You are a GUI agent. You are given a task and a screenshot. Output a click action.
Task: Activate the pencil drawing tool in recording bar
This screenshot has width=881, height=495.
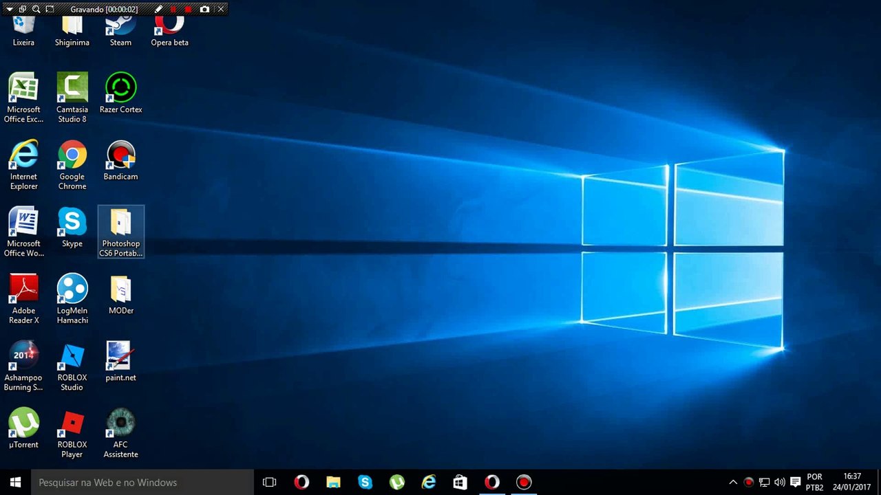point(159,10)
